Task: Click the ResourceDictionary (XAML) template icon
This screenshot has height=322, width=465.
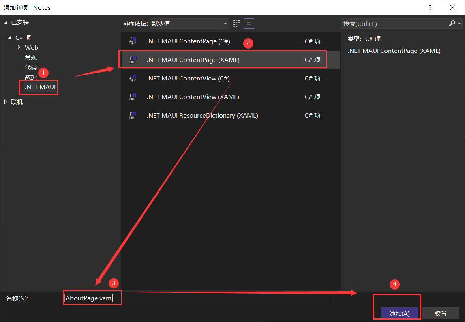Action: point(133,115)
